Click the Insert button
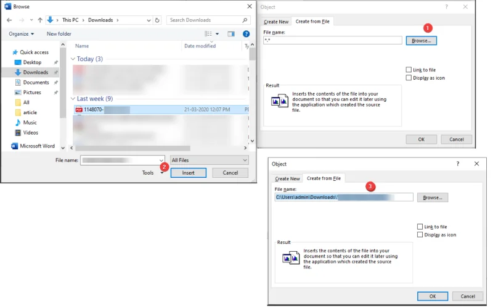This screenshot has height=308, width=493. [x=189, y=173]
